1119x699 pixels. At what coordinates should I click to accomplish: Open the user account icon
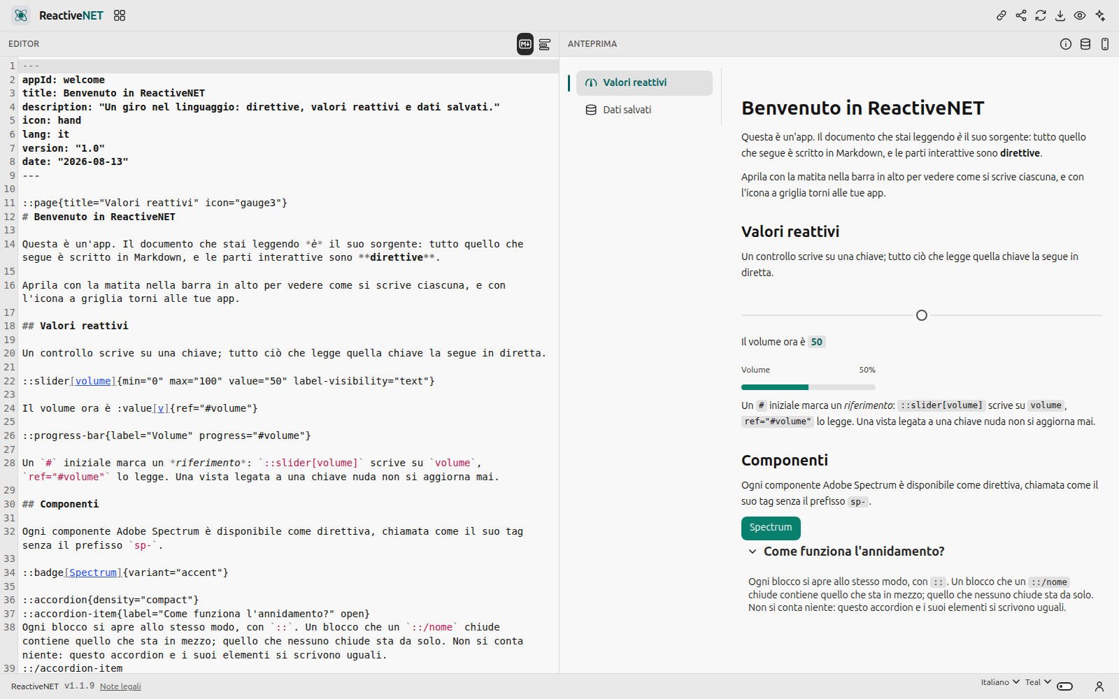1099,686
